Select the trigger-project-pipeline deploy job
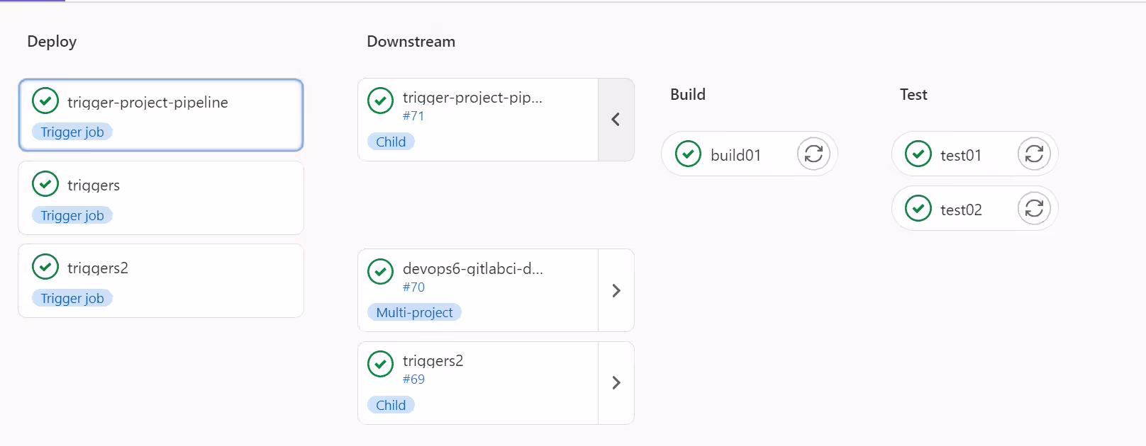Image resolution: width=1146 pixels, height=446 pixels. coord(161,115)
